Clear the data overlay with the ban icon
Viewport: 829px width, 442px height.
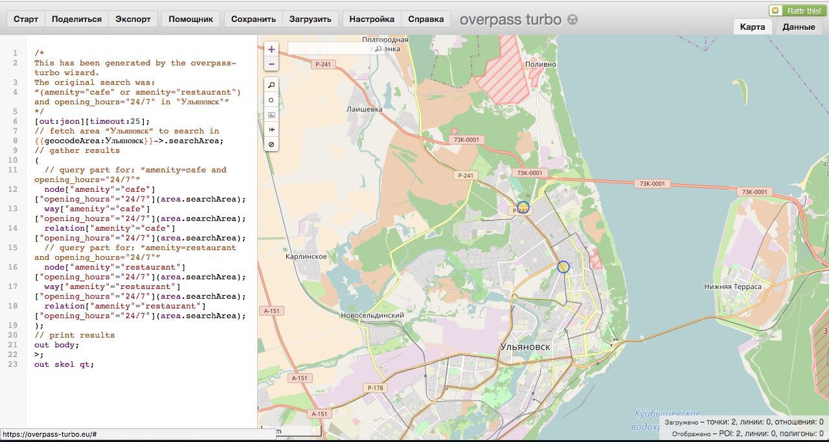(x=271, y=145)
